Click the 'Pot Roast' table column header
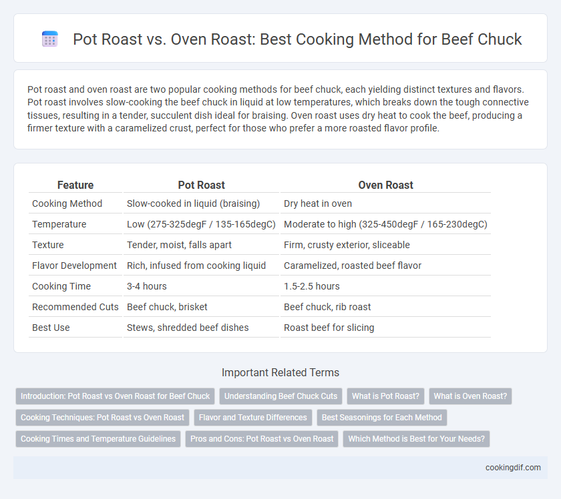Viewport: 561px width, 499px height. 202,185
